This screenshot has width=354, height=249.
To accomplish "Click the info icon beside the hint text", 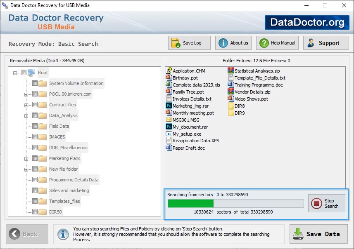I will coord(63,234).
